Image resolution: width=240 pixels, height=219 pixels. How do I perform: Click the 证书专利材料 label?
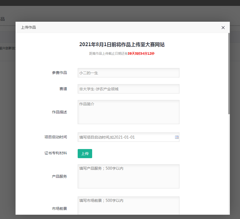click(56, 153)
